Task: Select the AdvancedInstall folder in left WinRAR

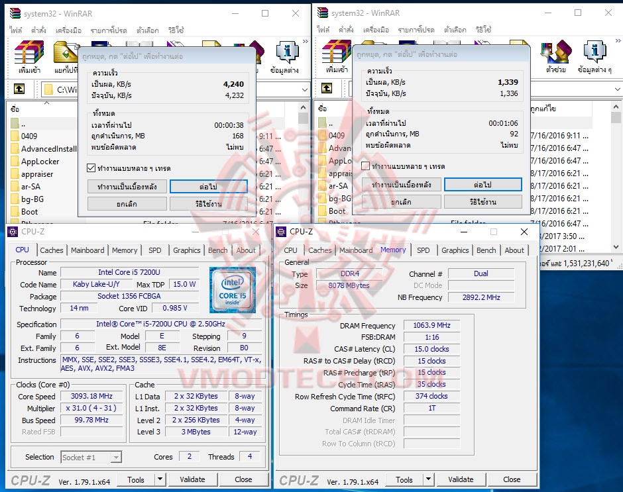Action: point(44,149)
